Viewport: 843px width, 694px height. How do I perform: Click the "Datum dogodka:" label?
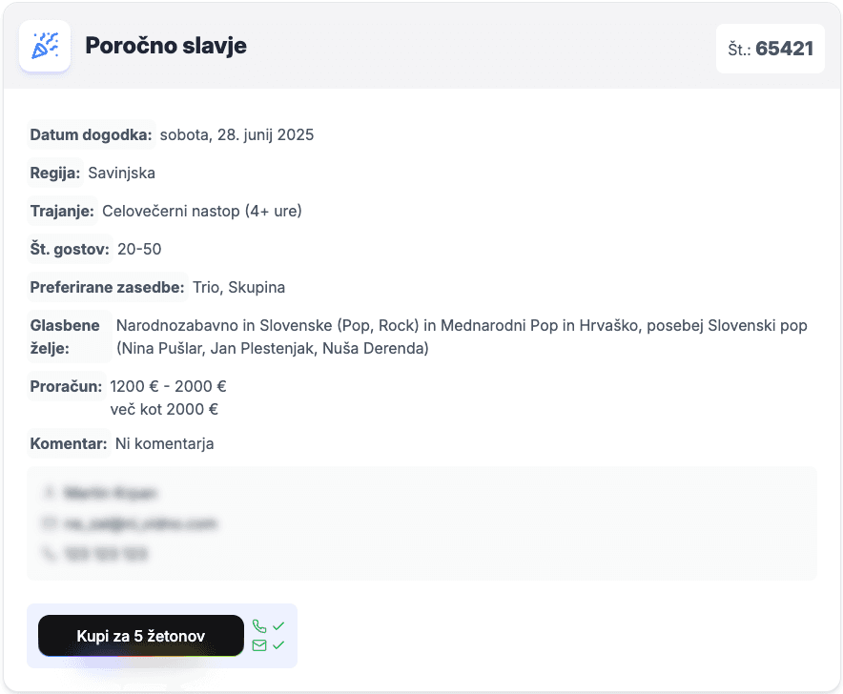tap(91, 134)
